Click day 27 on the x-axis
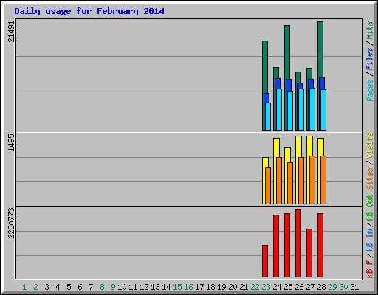The image size is (378, 295). pyautogui.click(x=310, y=287)
